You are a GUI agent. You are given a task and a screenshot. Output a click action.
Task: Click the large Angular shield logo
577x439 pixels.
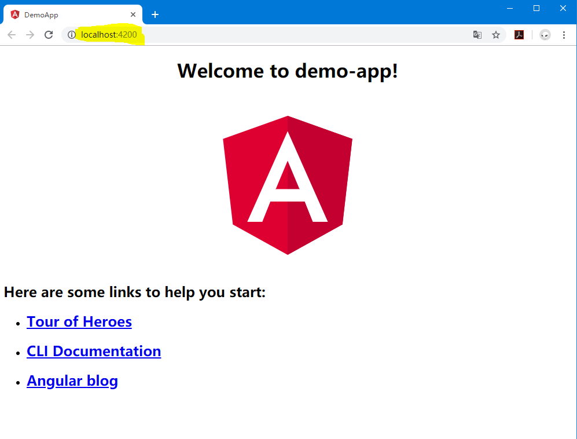pos(288,185)
